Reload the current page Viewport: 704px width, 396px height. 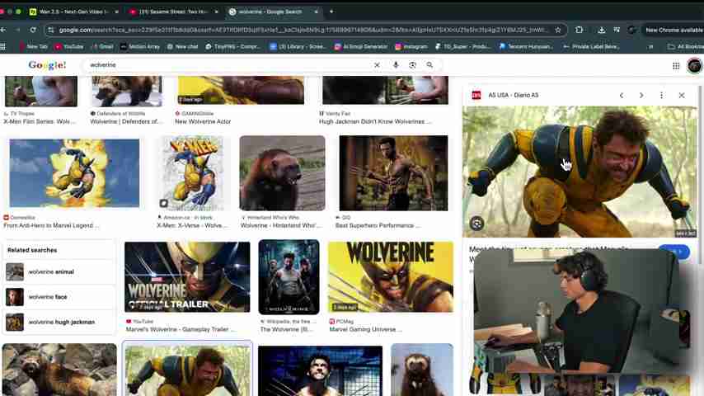33,30
